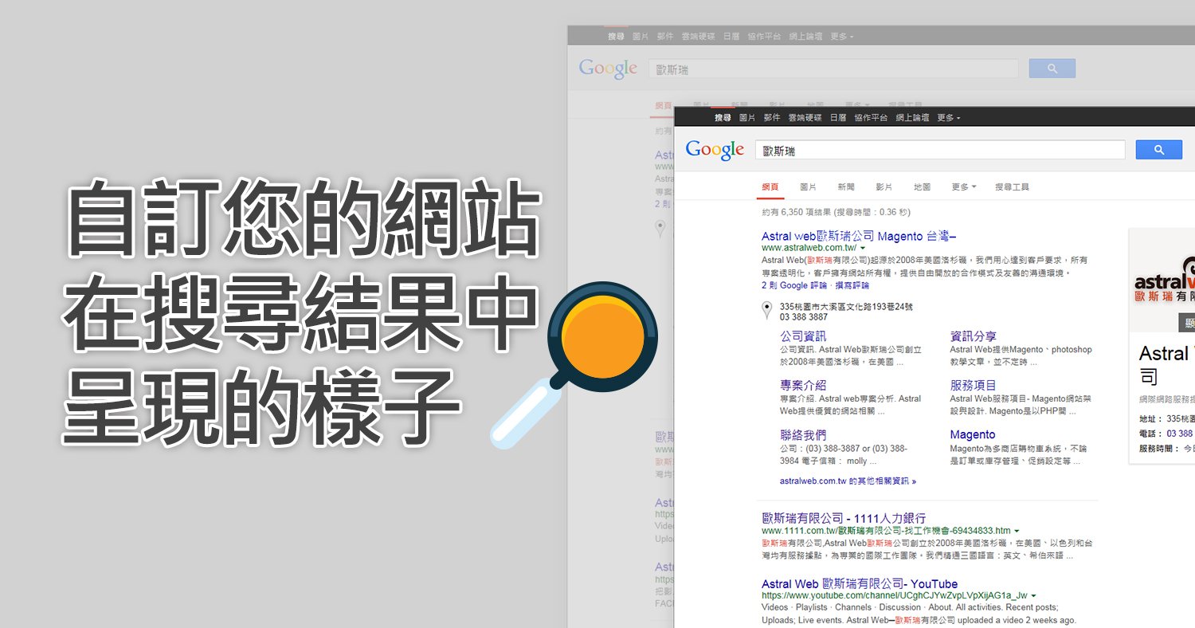Open 協作平台 in back window top bar
Image resolution: width=1195 pixels, height=628 pixels.
764,37
